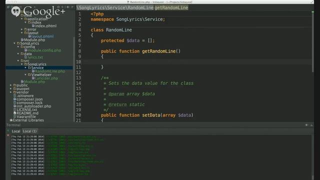Image resolution: width=320 pixels, height=180 pixels.
Task: Switch to the Local (1) terminal tab
Action: coord(30,131)
